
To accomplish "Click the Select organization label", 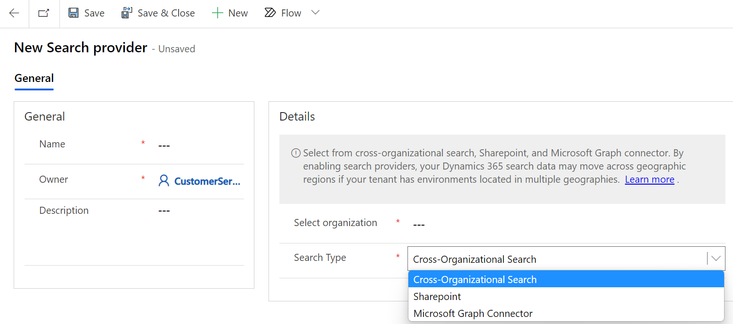I will click(335, 223).
